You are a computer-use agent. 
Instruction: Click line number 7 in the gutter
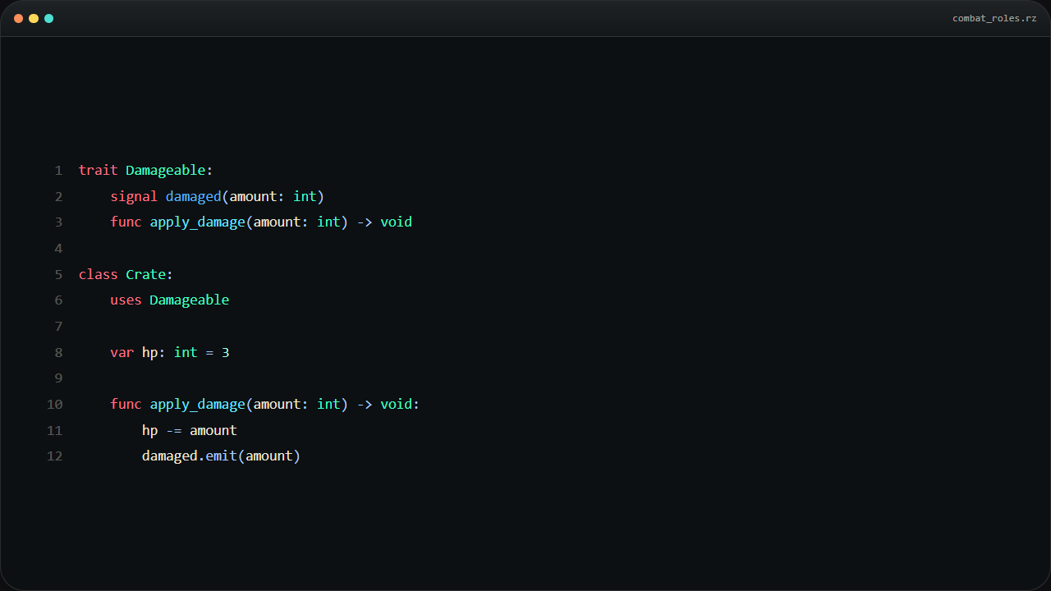pyautogui.click(x=58, y=326)
